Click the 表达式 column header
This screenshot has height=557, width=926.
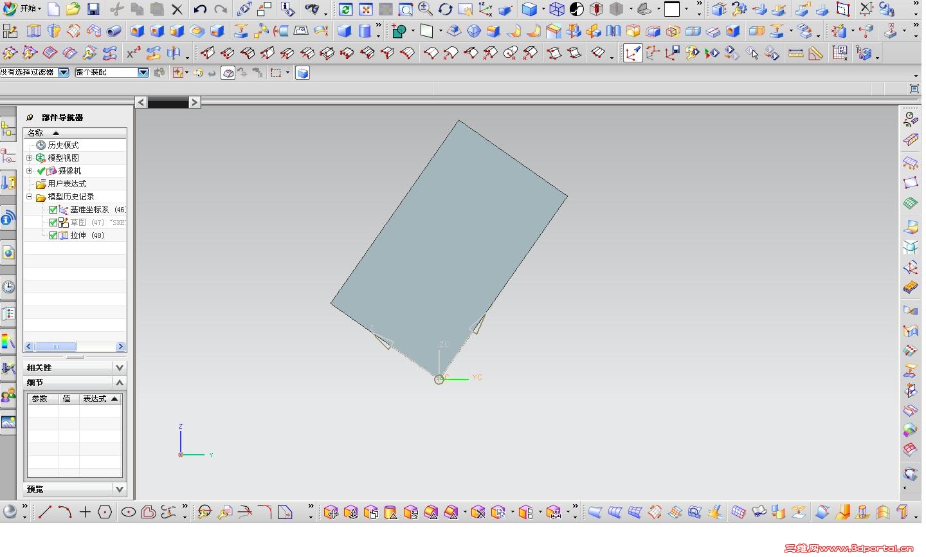(100, 399)
